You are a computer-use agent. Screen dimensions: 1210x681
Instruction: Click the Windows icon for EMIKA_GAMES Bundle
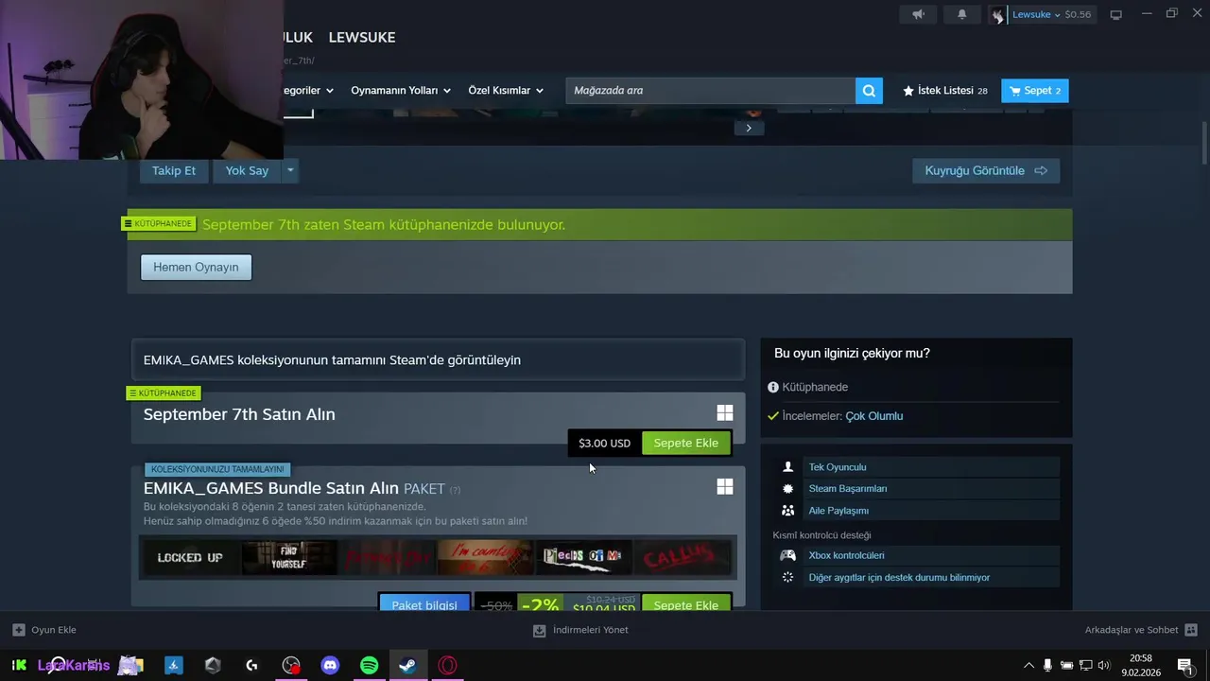point(725,486)
